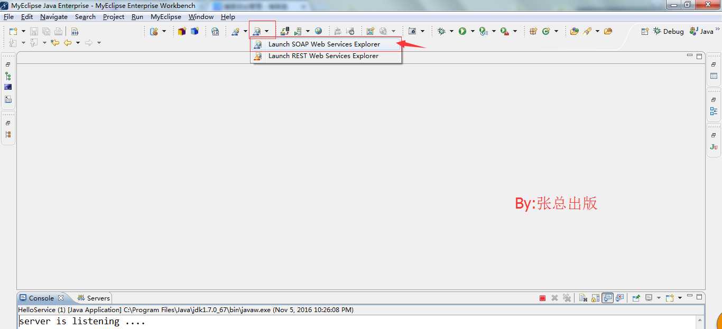Screen dimensions: 722x329
Task: Click the 2.0 globe toolbar icon
Action: 215,31
